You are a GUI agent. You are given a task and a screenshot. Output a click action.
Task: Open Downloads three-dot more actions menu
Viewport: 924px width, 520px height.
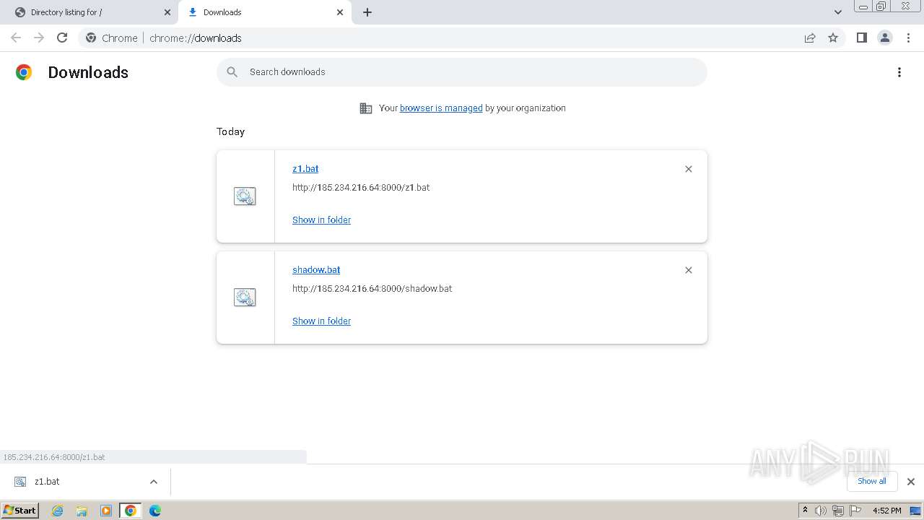(899, 72)
